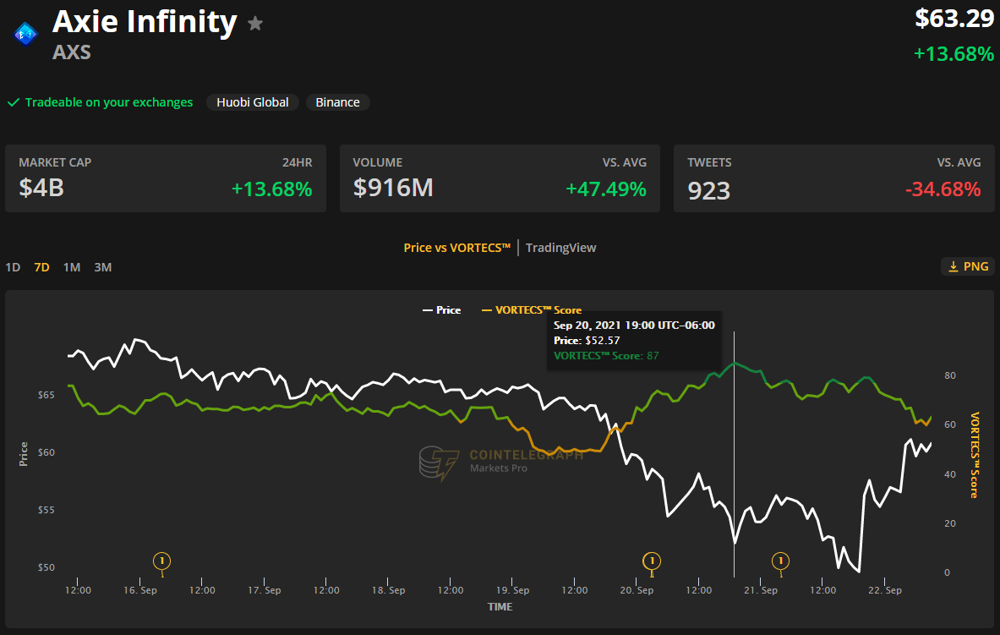
Task: Switch to 7D chart range
Action: pyautogui.click(x=42, y=267)
